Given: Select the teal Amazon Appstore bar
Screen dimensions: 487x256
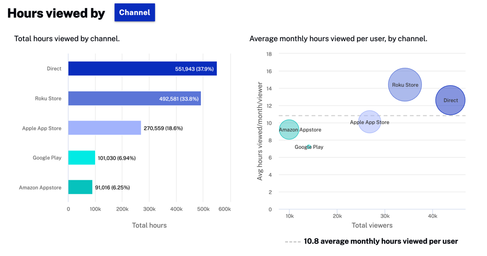Looking at the screenshot, I should tap(80, 187).
